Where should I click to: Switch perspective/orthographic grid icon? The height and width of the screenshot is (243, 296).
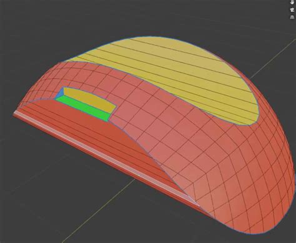[x=292, y=17]
